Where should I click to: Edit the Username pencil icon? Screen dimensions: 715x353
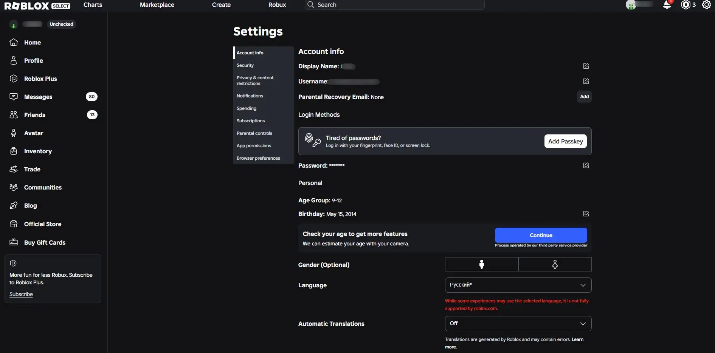point(586,81)
